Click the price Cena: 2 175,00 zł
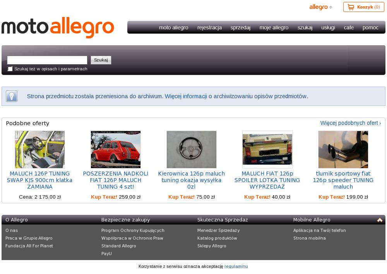387x274 pixels. click(x=40, y=197)
